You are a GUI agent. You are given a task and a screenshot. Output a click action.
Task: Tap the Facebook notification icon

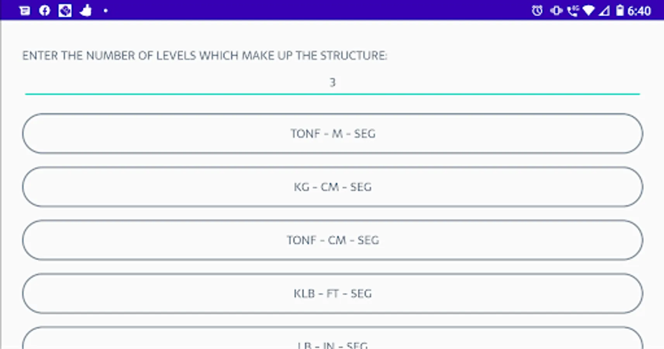pos(45,10)
